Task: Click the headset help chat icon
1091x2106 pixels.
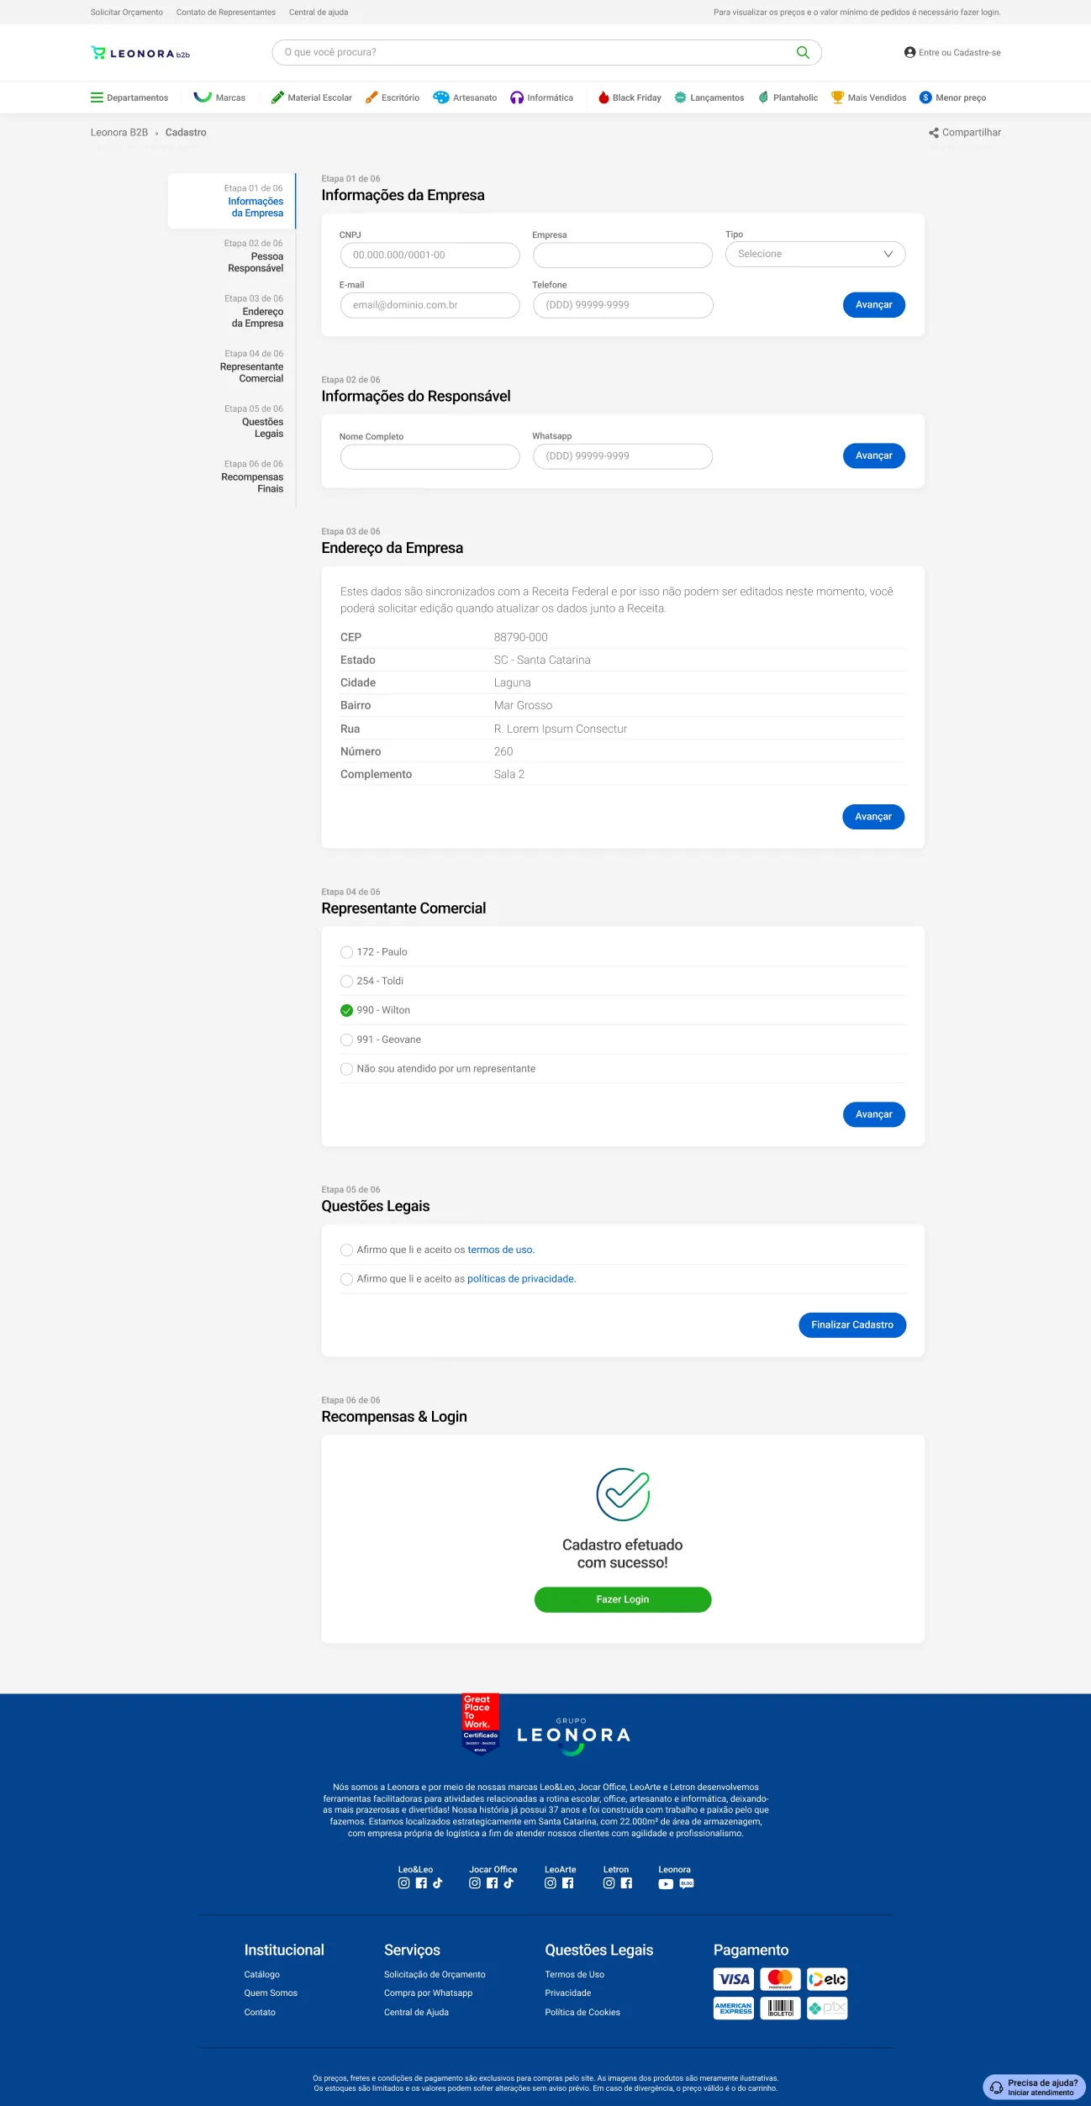Action: pos(996,2088)
